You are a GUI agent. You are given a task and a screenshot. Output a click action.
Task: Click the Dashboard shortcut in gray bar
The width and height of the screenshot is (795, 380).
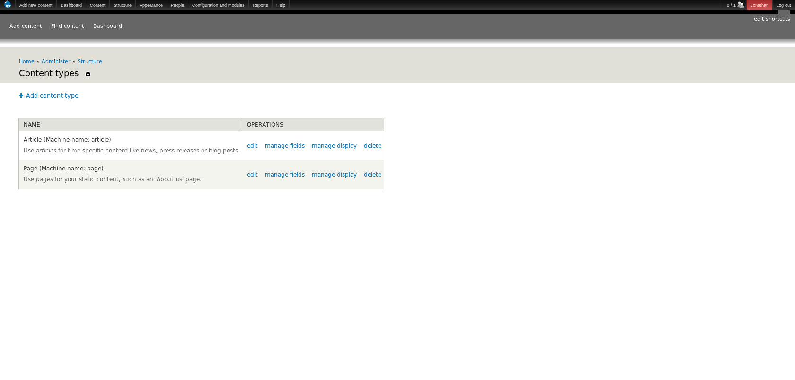(107, 26)
